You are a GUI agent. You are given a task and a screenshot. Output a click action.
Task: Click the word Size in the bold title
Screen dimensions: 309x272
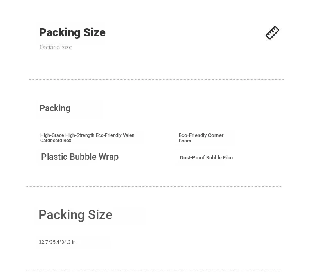click(x=94, y=32)
